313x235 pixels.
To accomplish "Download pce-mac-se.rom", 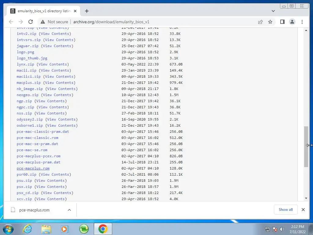I will [x=32, y=150].
